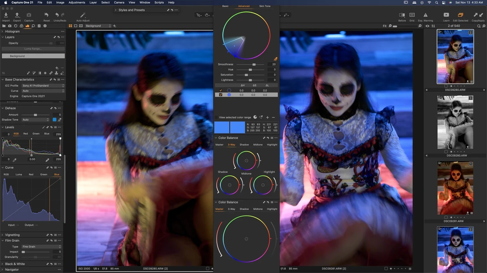Screen dimensions: 487x273
Task: Click the Auto Adjust wand icon
Action: click(83, 15)
